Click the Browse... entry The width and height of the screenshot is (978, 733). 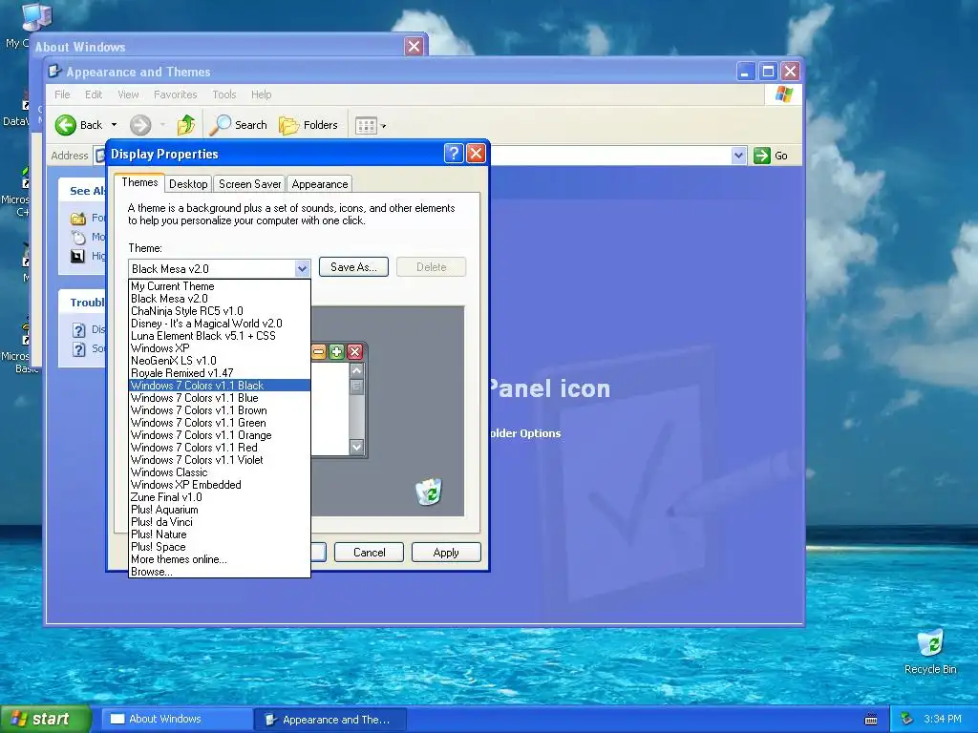pos(219,572)
